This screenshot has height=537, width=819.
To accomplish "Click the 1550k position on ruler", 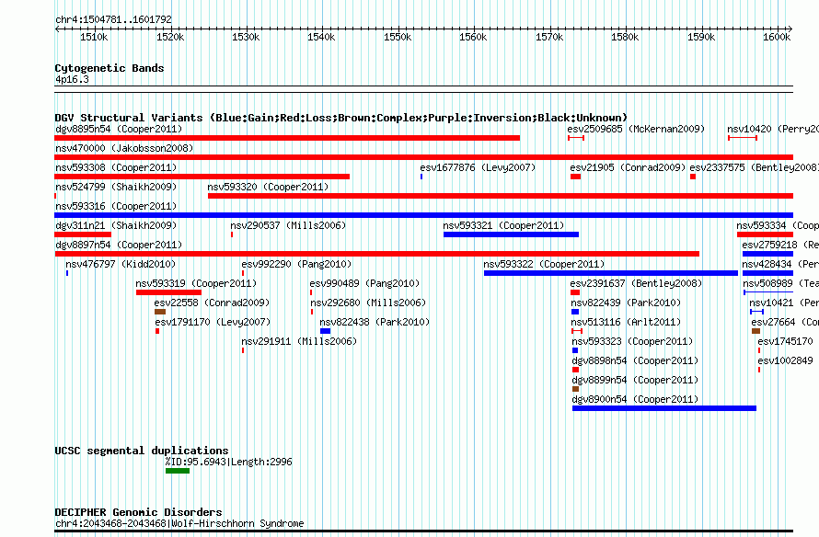I will tap(398, 37).
